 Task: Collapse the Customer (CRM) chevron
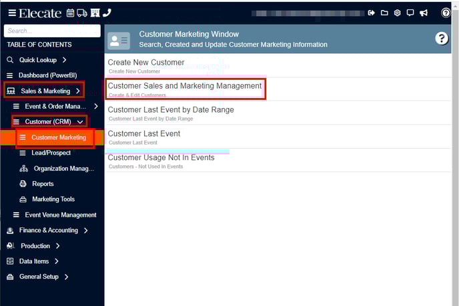(80, 122)
